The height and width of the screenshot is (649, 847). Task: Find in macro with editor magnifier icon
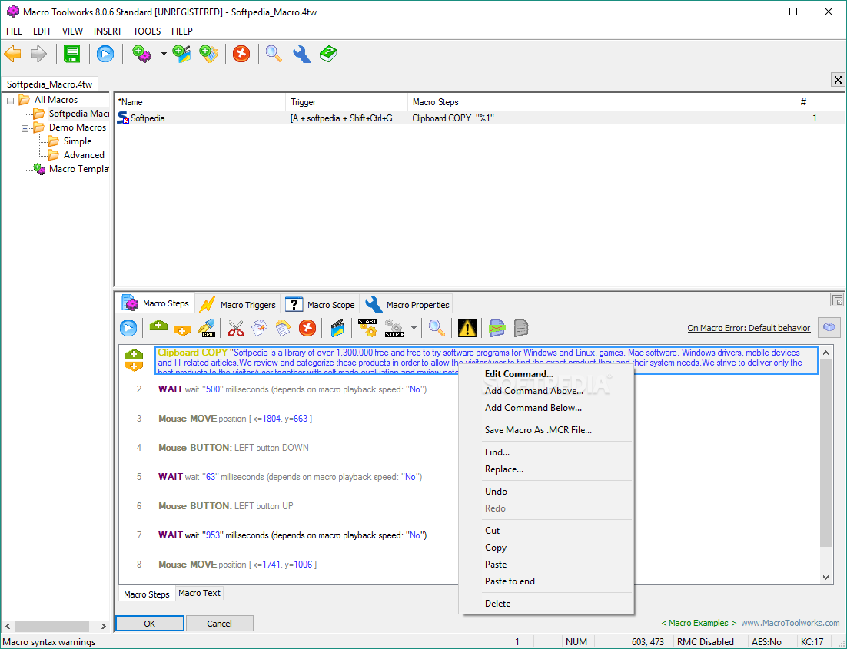(437, 328)
